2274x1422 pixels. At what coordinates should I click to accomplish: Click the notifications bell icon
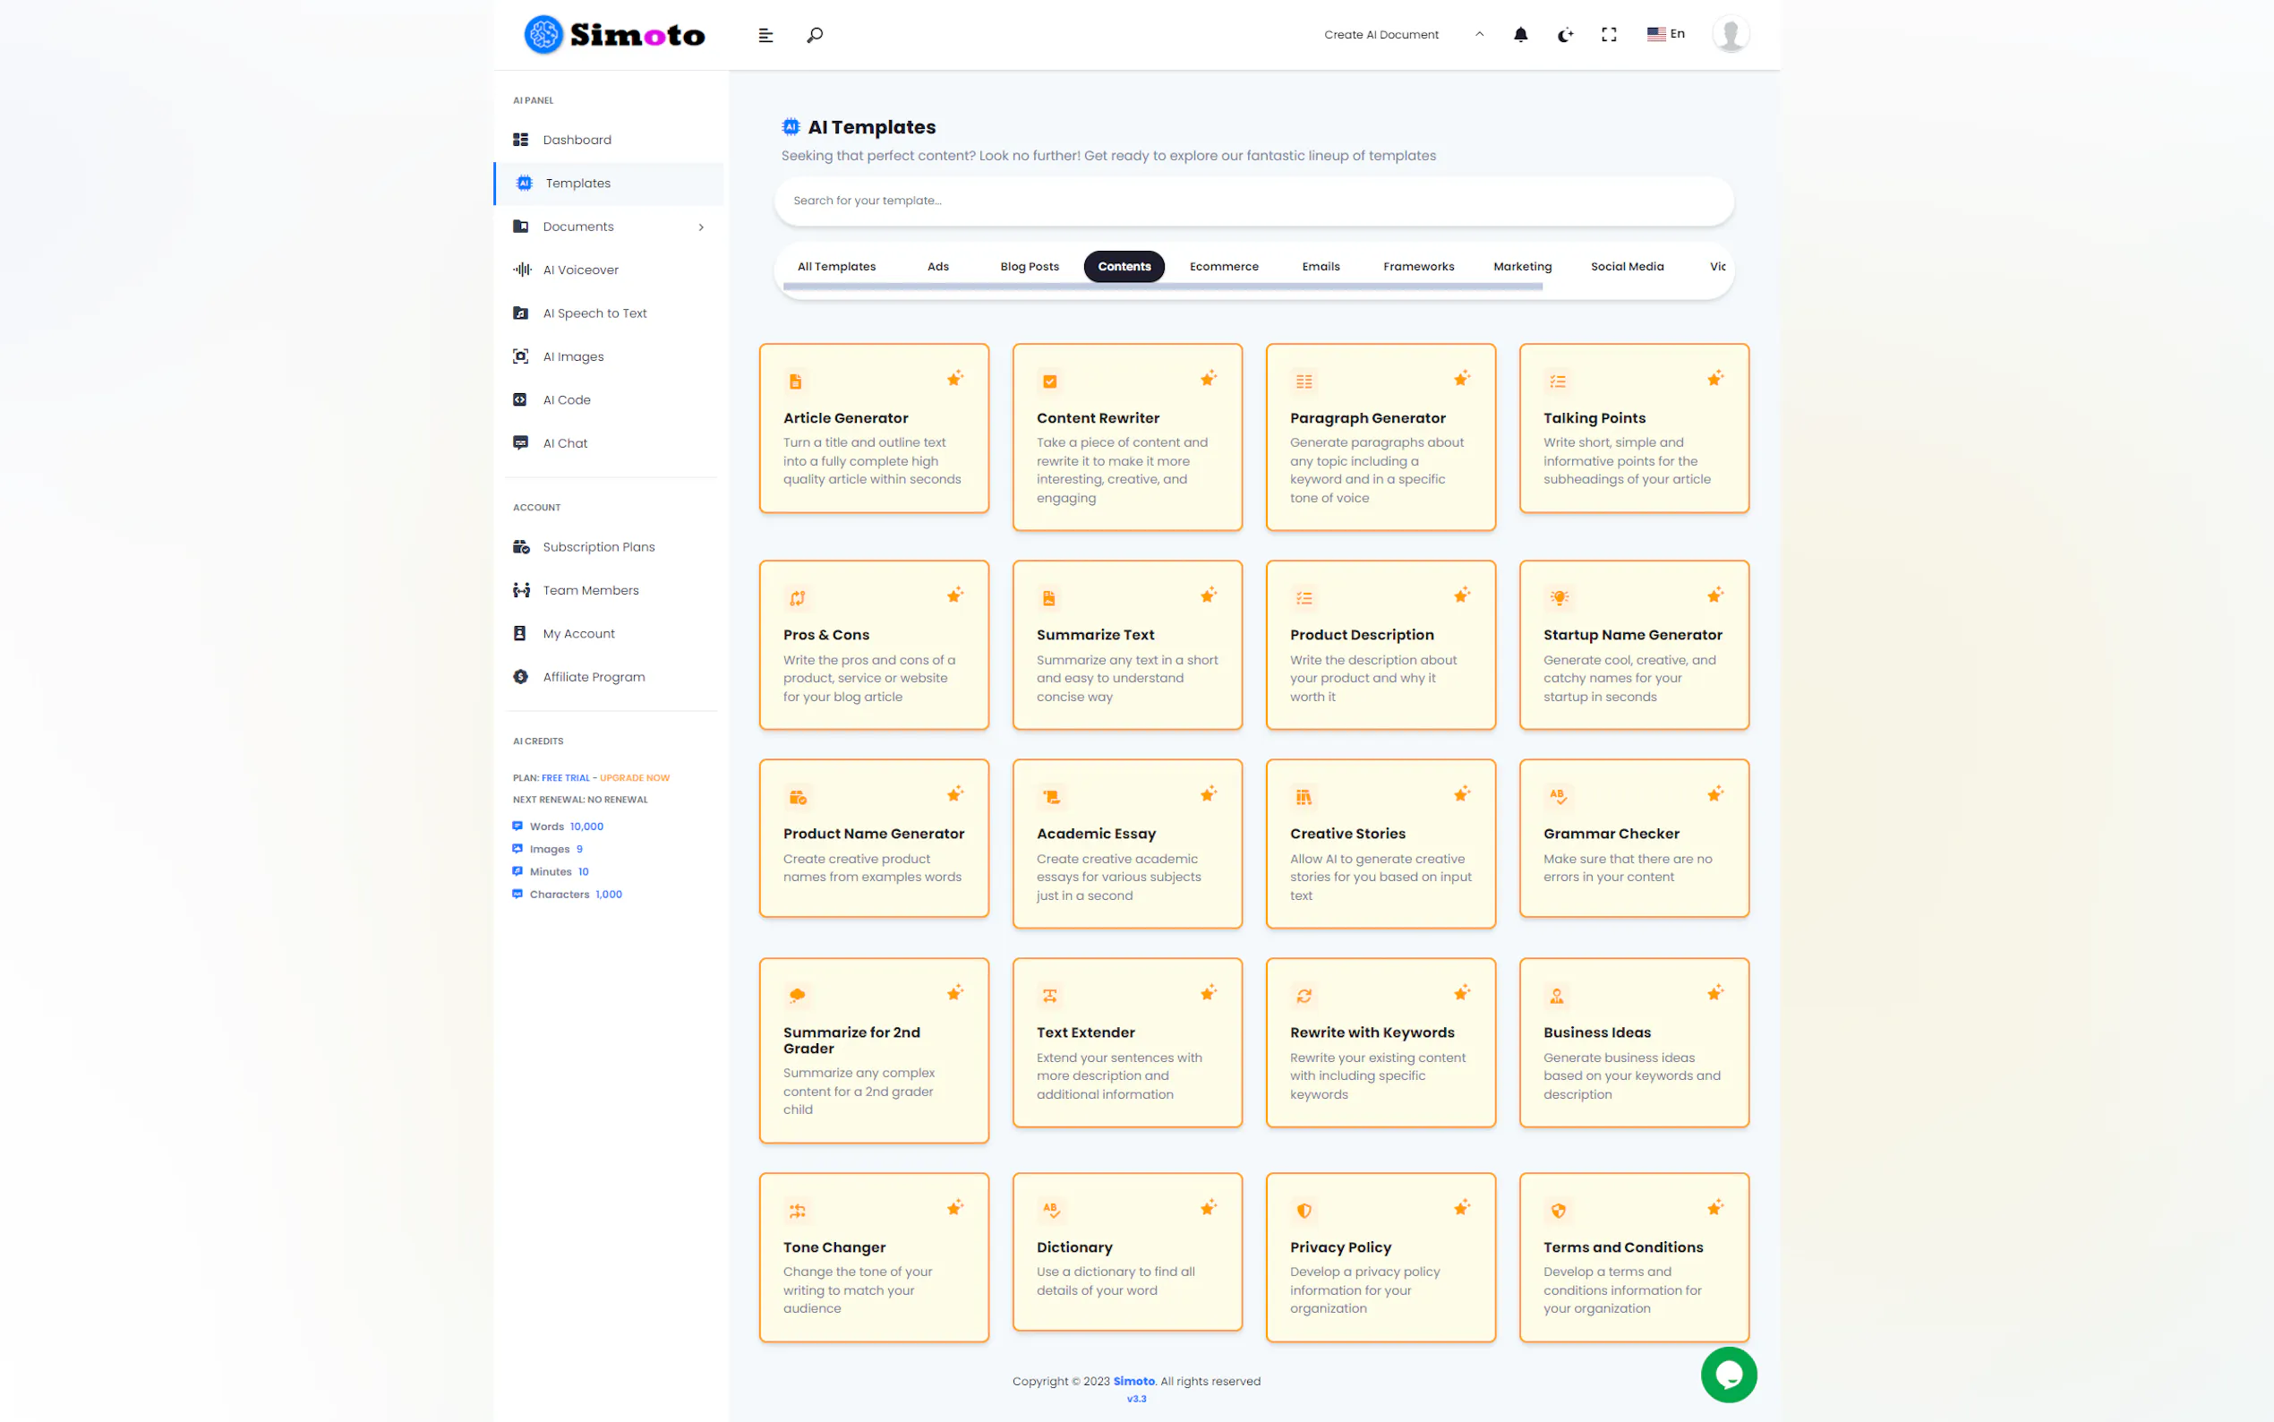[1520, 35]
